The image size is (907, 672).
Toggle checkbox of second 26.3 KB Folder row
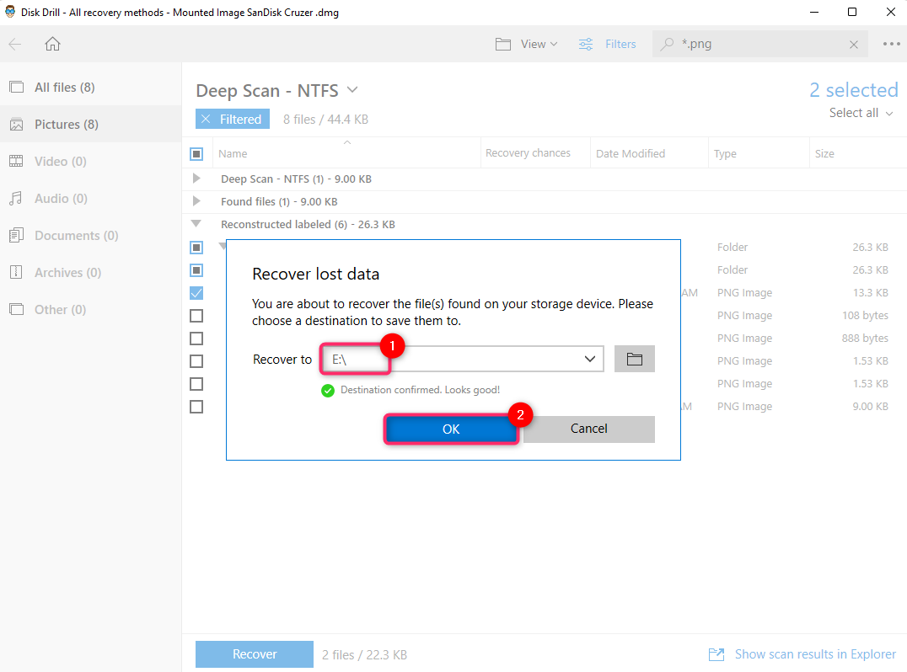click(196, 270)
